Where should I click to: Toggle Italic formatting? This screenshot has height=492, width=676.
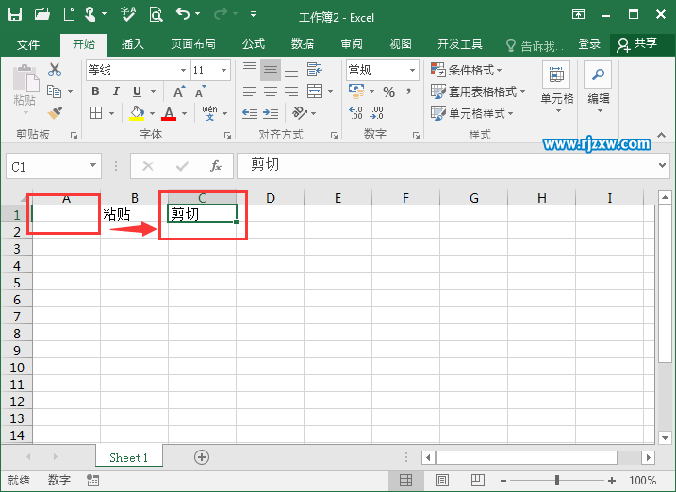click(116, 91)
